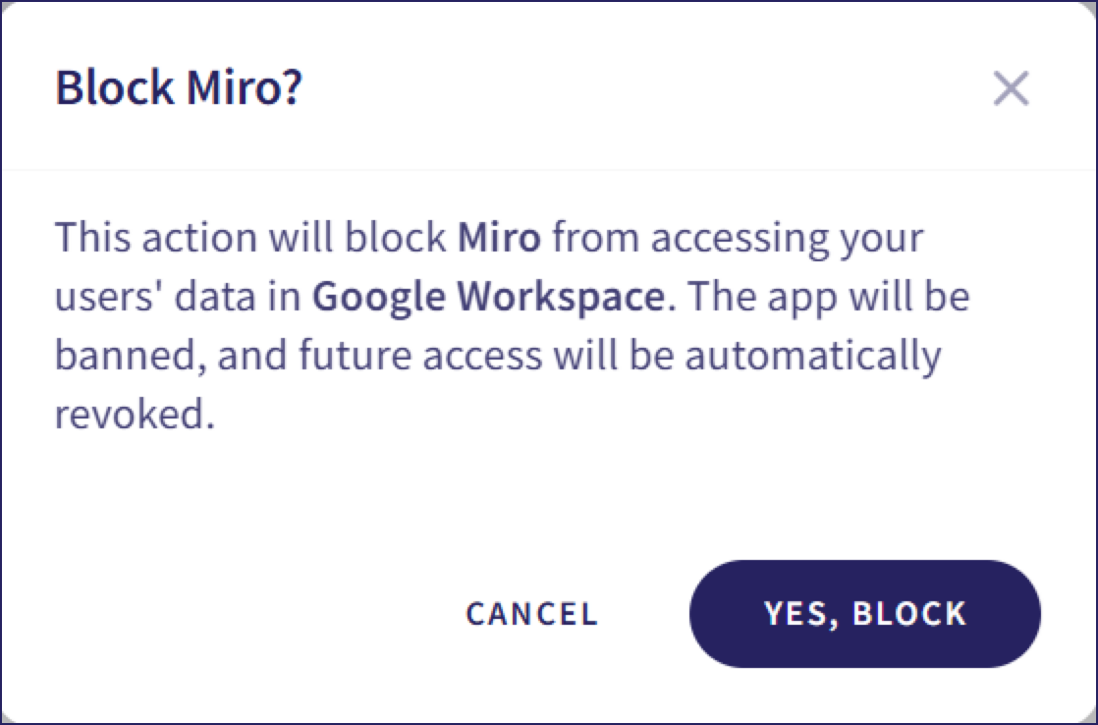
Task: Click the bold "Google Workspace" text
Action: tap(488, 297)
